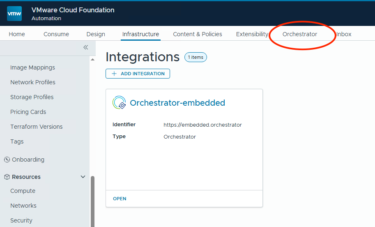Go to the Extensibility tab
The image size is (375, 227).
pos(252,34)
